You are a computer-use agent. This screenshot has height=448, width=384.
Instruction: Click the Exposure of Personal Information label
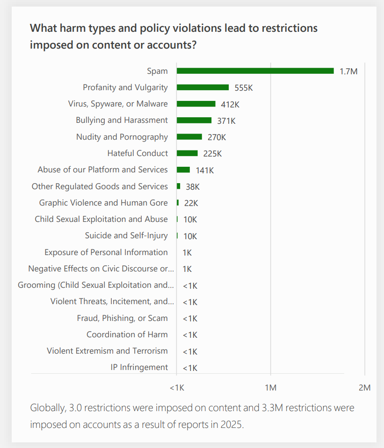[x=106, y=252]
